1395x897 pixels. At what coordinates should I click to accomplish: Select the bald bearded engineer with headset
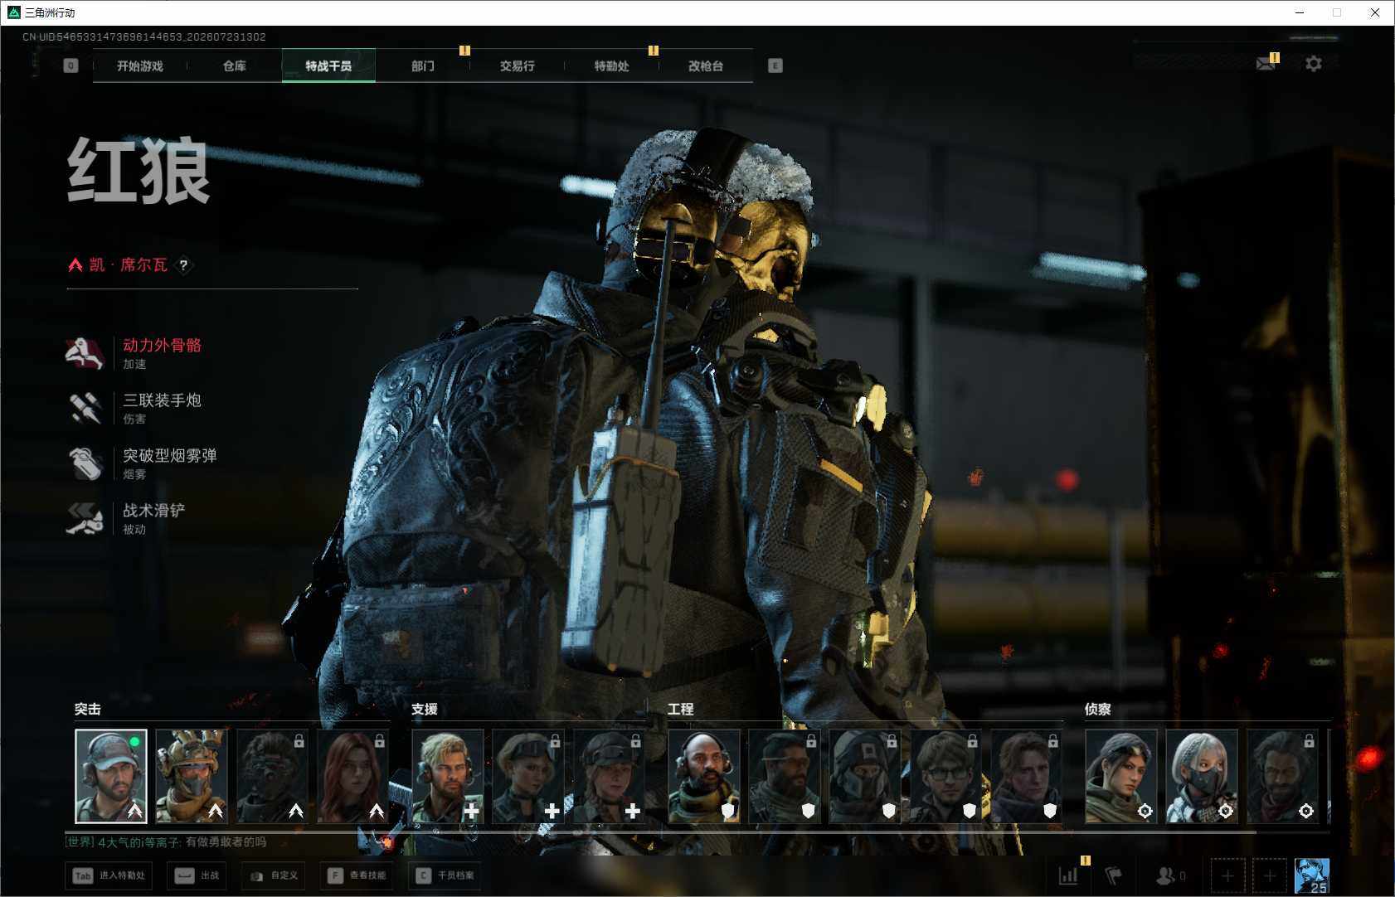click(704, 776)
